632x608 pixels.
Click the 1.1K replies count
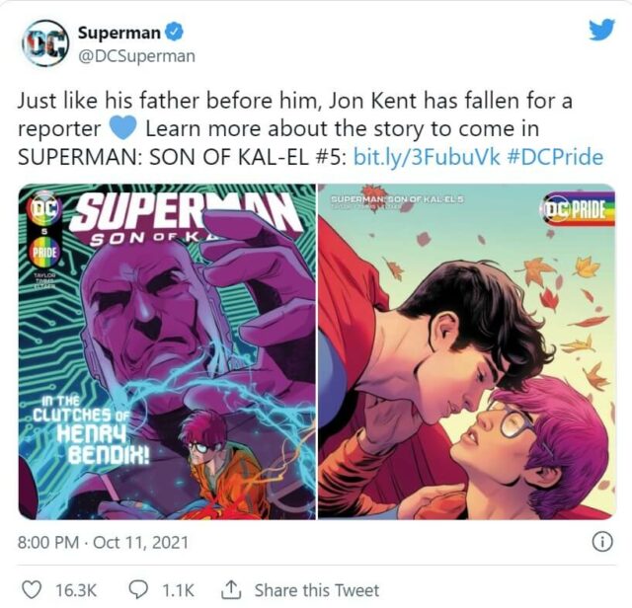click(x=178, y=589)
